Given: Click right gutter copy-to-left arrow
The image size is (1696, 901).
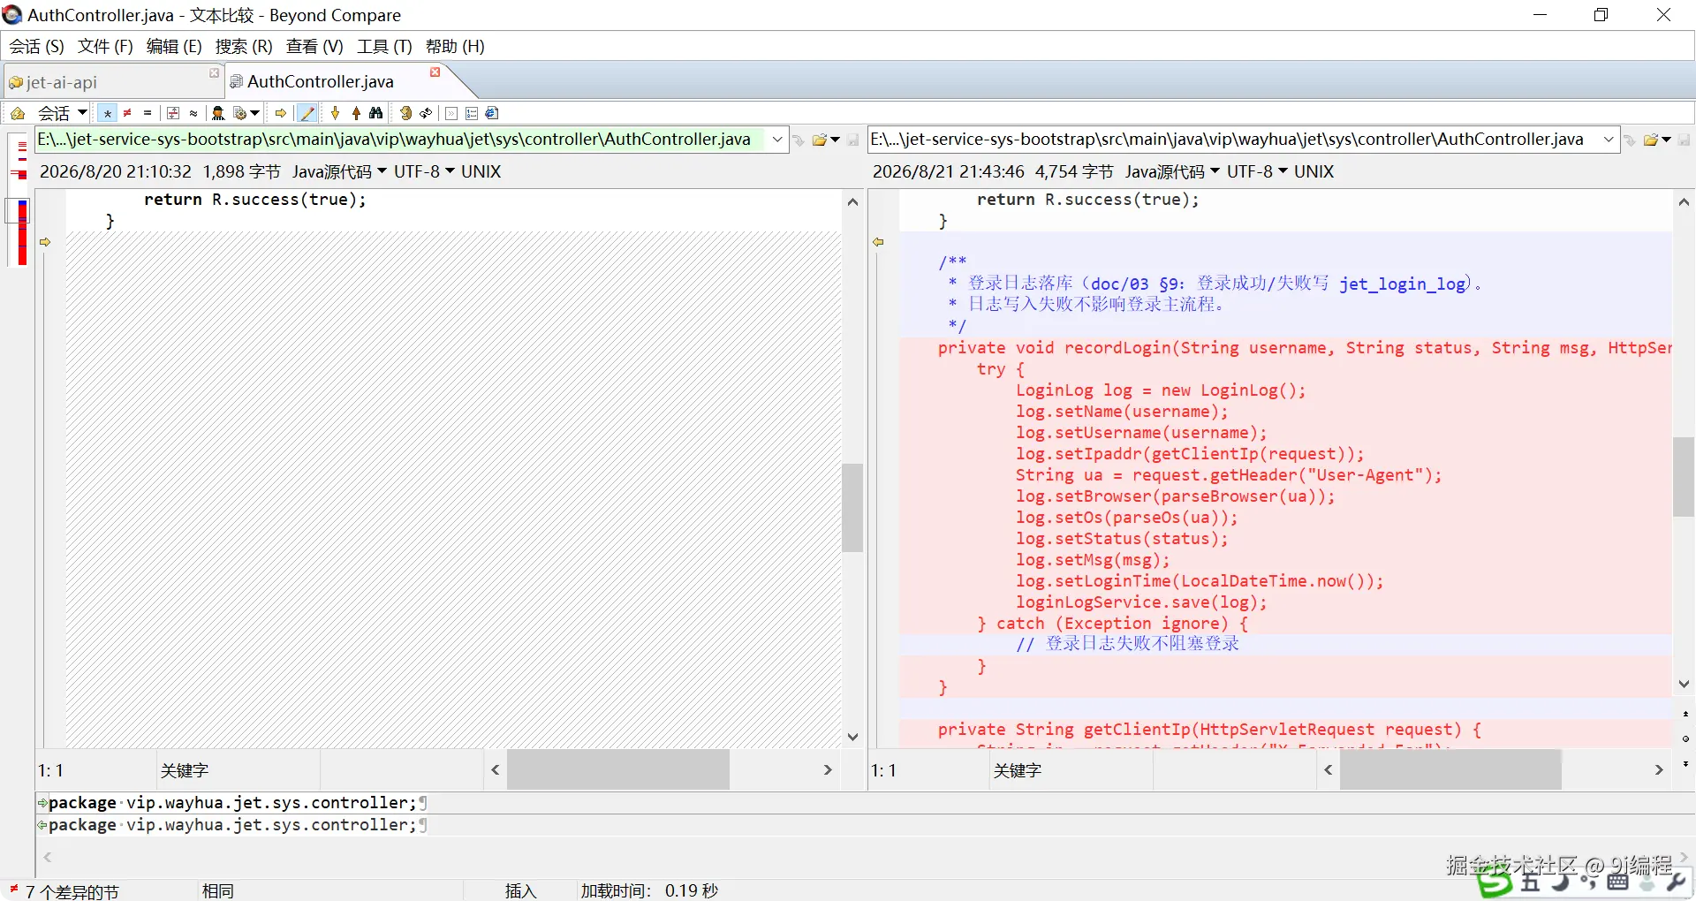Looking at the screenshot, I should (x=878, y=242).
